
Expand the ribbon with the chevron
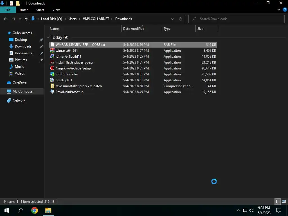point(279,10)
